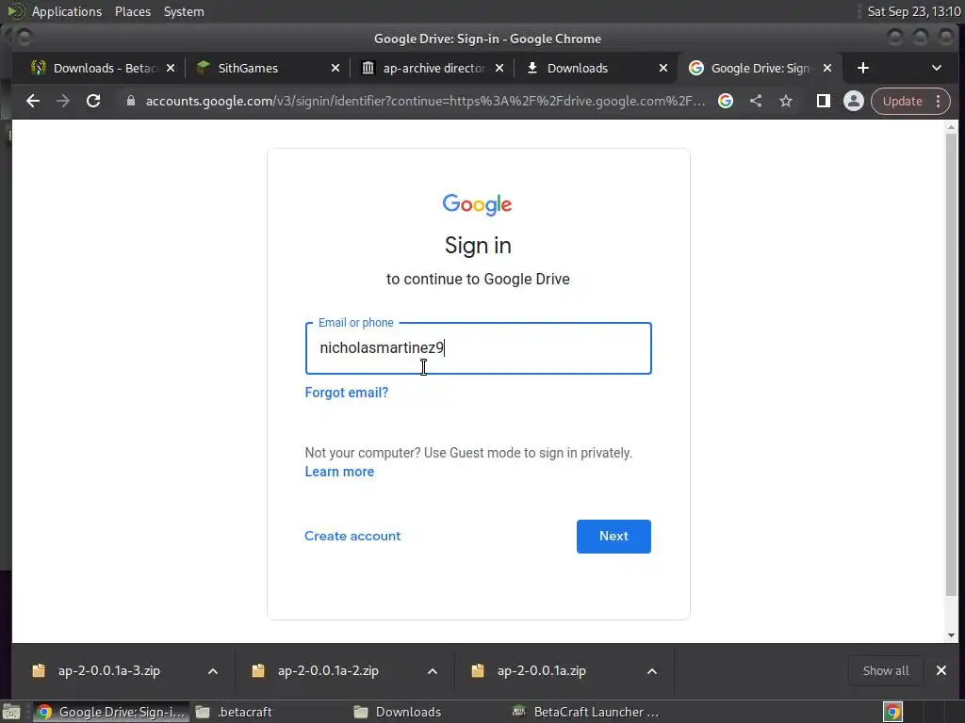The image size is (965, 723).
Task: Close the Google Drive Sign-in tab
Action: (x=827, y=68)
